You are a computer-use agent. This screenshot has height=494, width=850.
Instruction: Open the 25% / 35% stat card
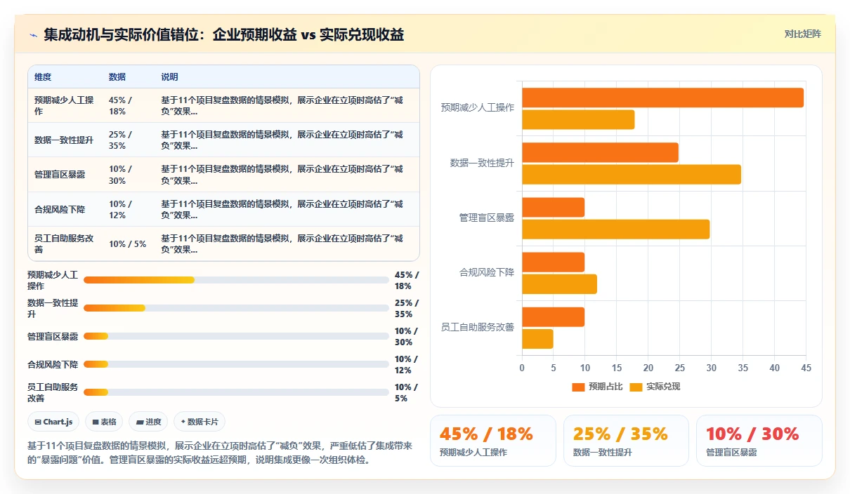(x=626, y=441)
